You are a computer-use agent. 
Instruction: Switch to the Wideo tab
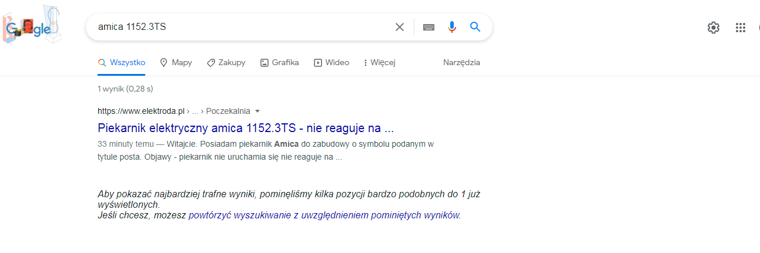(332, 62)
